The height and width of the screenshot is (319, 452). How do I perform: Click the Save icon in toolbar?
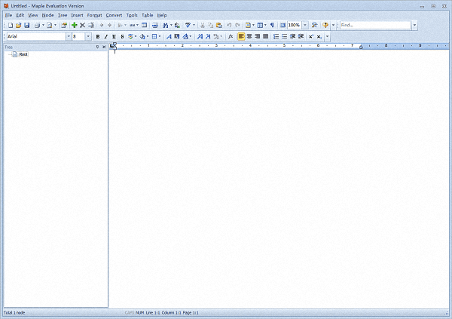27,25
